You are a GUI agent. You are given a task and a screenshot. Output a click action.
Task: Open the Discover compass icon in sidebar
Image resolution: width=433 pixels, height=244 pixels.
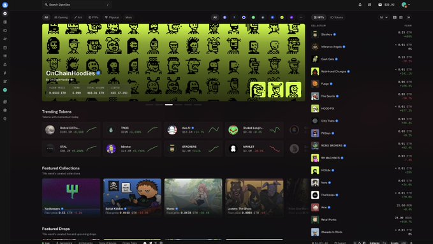[5, 13]
